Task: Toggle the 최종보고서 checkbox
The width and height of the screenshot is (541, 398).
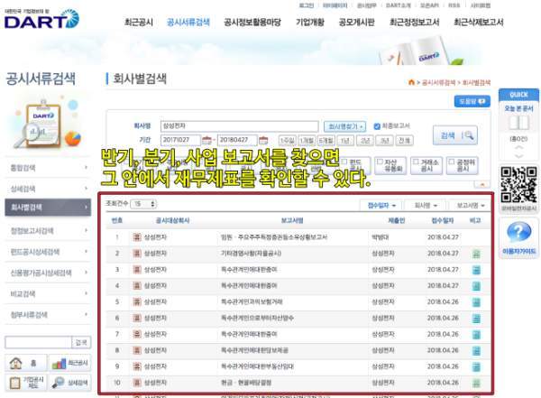Action: pos(377,126)
